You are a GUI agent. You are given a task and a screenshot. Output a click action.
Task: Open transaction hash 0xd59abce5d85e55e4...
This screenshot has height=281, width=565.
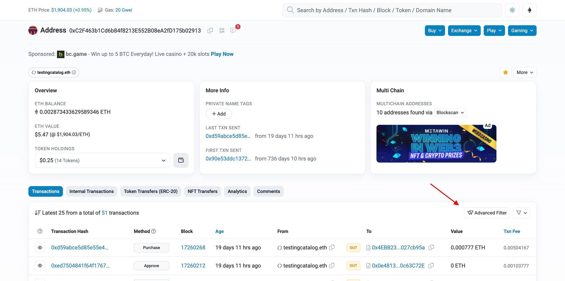point(80,247)
